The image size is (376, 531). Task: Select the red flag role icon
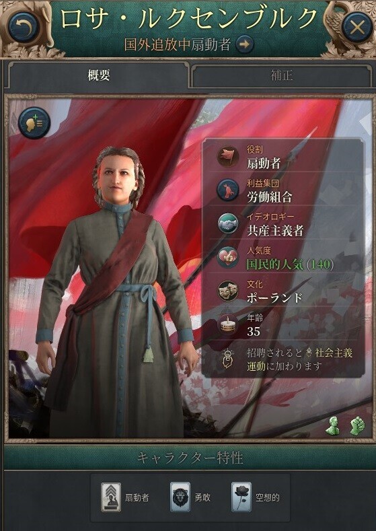point(228,157)
